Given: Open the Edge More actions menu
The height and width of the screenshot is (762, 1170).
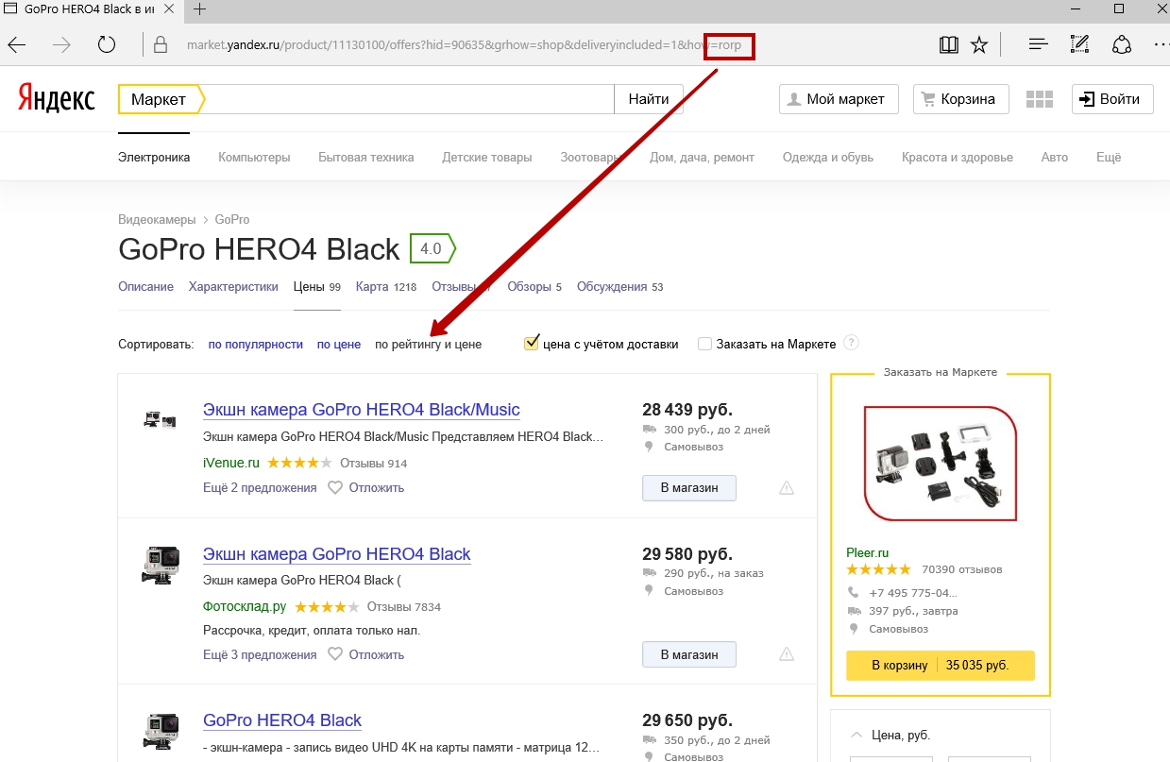Looking at the screenshot, I should 1162,44.
